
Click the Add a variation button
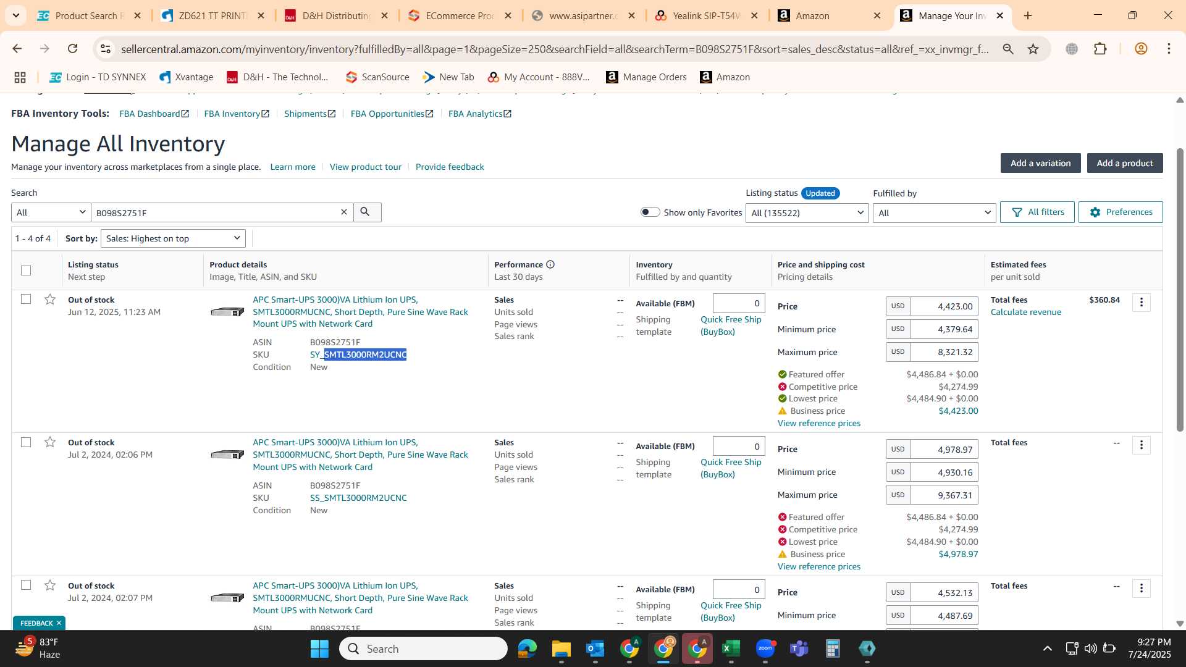1040,163
